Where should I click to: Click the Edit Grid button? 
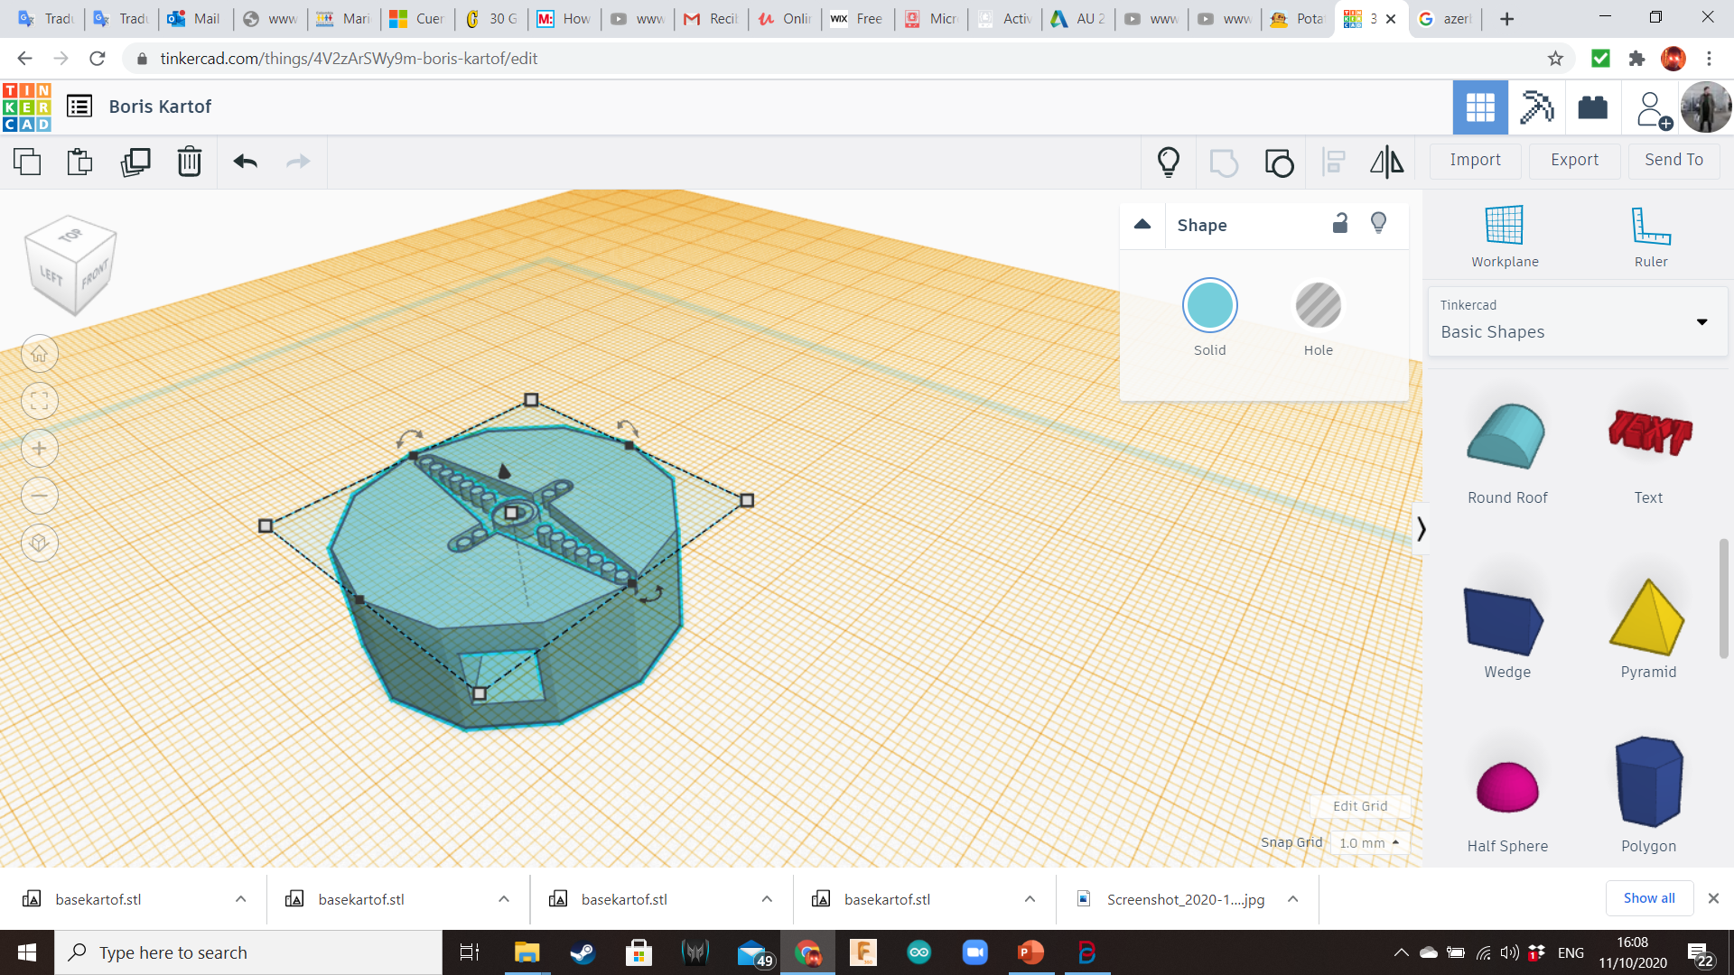[x=1359, y=806]
